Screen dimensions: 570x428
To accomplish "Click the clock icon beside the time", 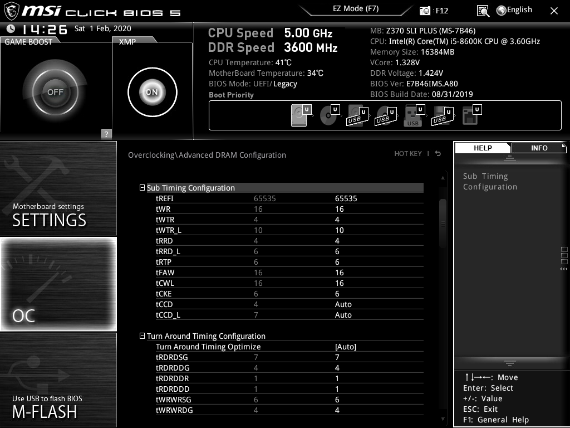I will coord(11,29).
